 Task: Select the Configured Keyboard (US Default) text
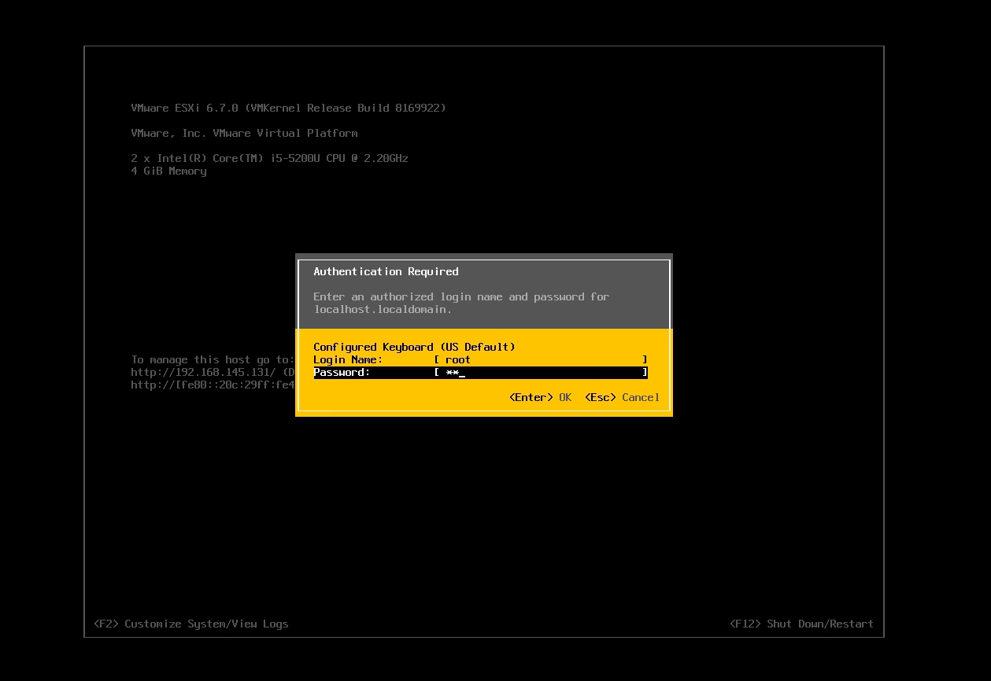pos(414,347)
